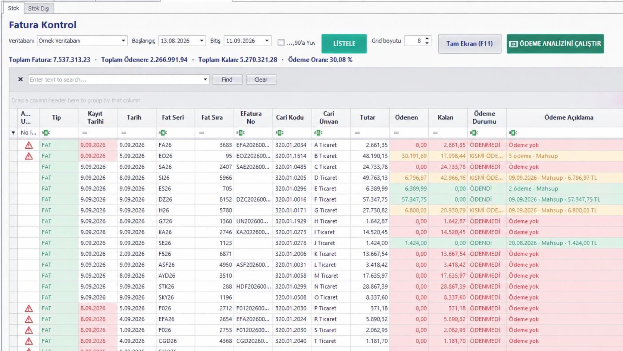Click the Tutar filter equals icon
Screen dimensions: 623x351
(357, 133)
